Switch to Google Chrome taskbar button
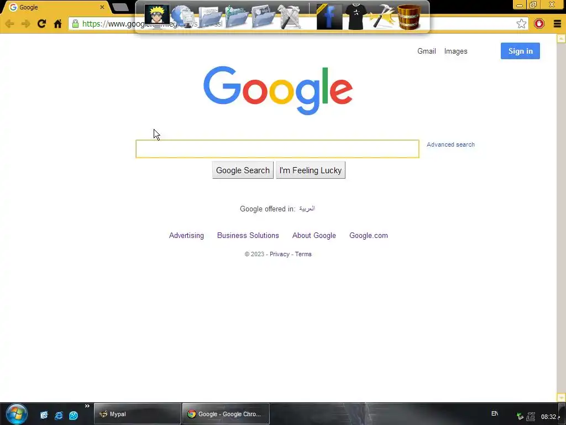This screenshot has height=425, width=566. tap(226, 414)
